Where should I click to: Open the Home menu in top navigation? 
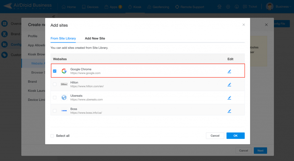coord(69,7)
